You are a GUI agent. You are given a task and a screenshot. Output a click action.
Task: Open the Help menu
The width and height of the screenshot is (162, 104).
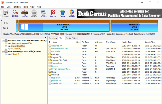click(39, 7)
